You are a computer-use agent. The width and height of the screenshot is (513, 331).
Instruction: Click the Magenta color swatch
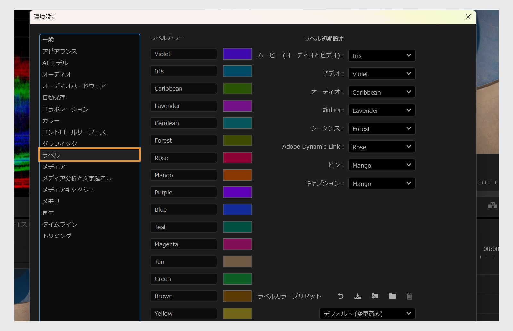click(238, 244)
